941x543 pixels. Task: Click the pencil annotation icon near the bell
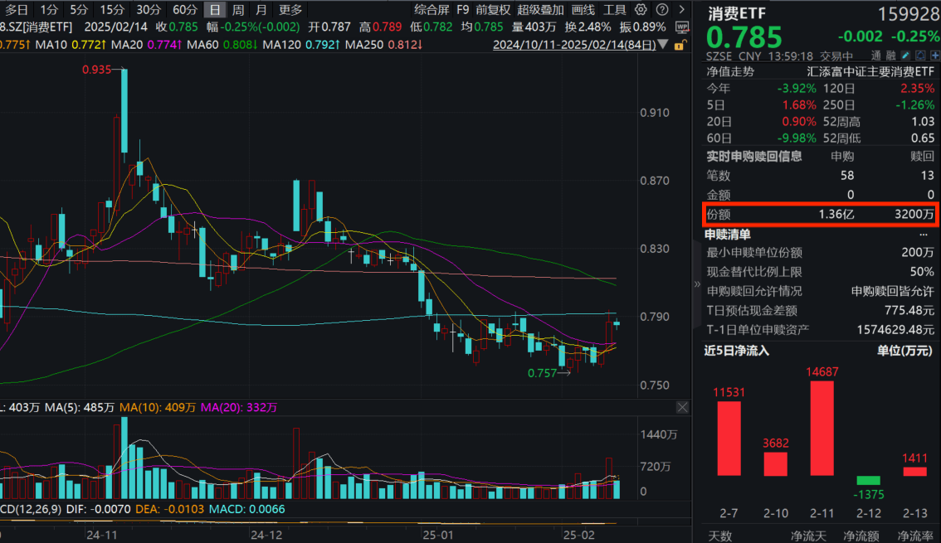click(905, 55)
